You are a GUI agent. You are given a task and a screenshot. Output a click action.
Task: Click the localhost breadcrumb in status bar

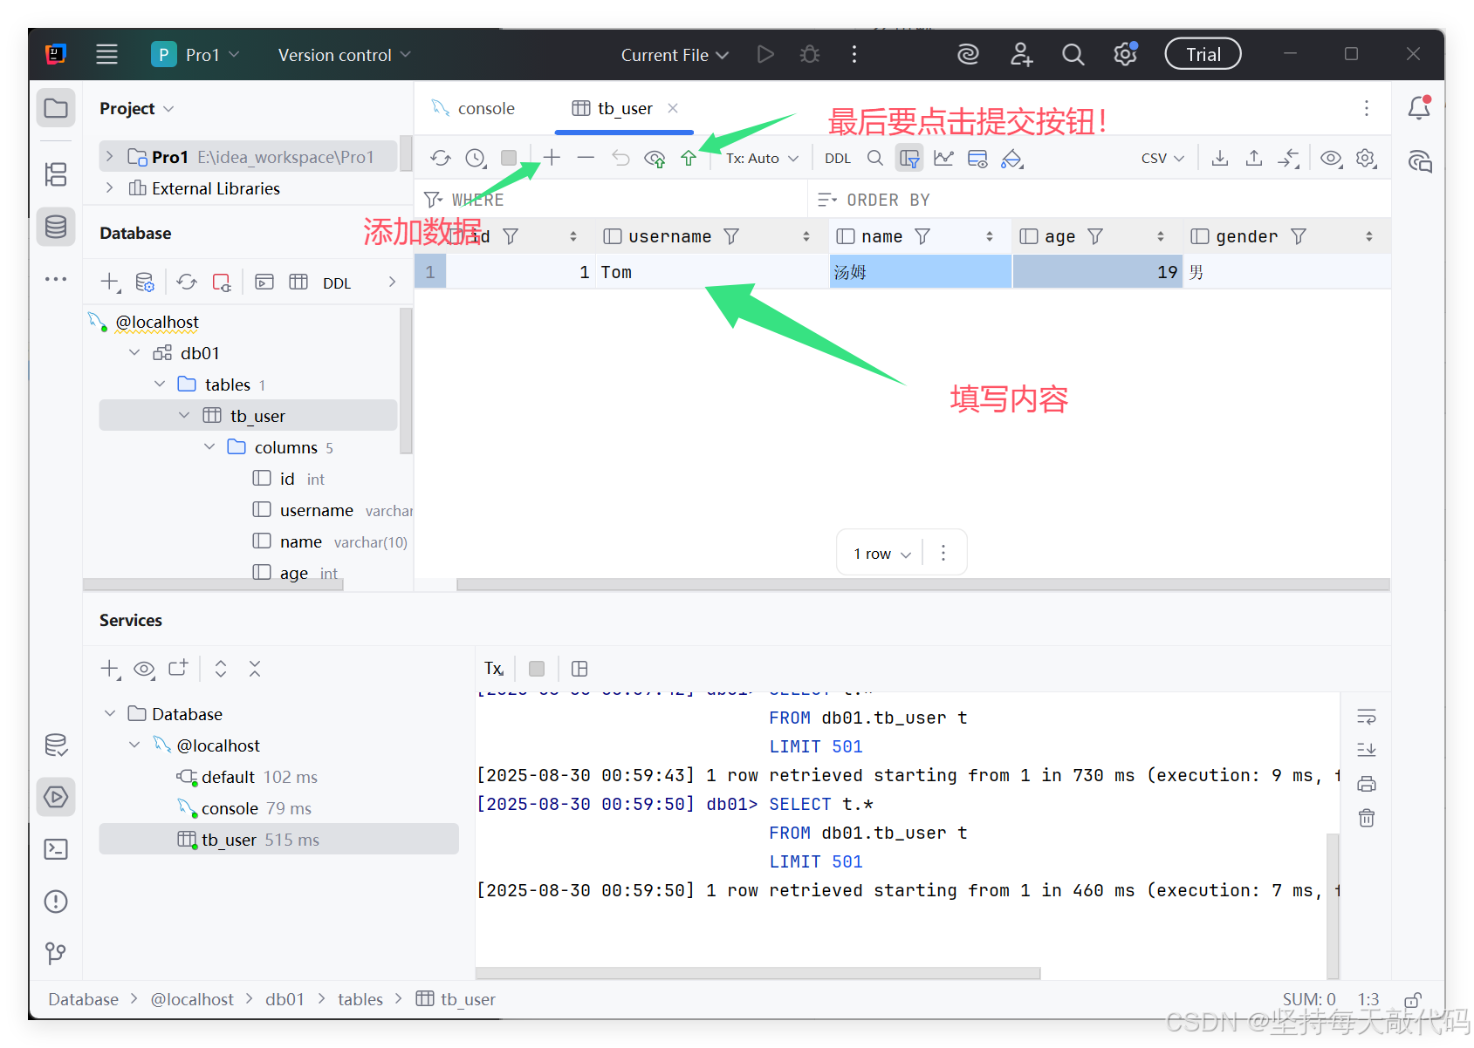pos(192,999)
